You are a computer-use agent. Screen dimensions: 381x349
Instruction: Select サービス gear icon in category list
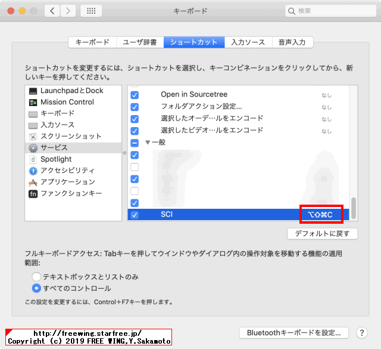[x=33, y=148]
